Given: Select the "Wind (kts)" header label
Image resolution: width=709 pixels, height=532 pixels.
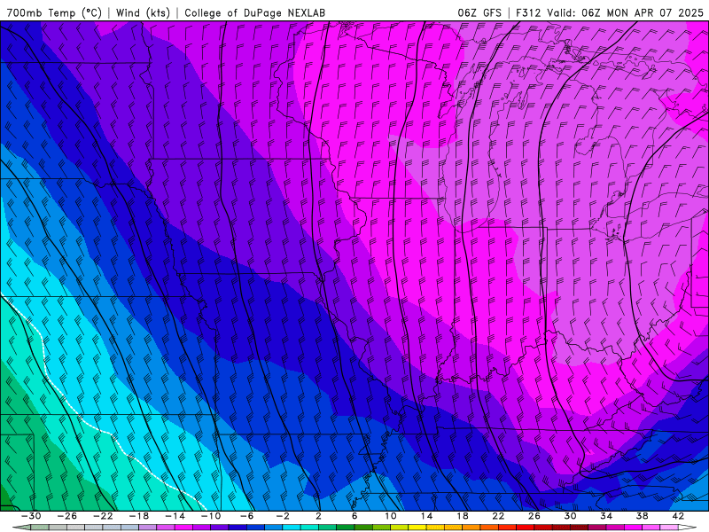Looking at the screenshot, I should [143, 12].
